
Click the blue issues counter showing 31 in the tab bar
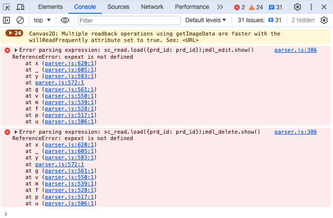pos(275,7)
